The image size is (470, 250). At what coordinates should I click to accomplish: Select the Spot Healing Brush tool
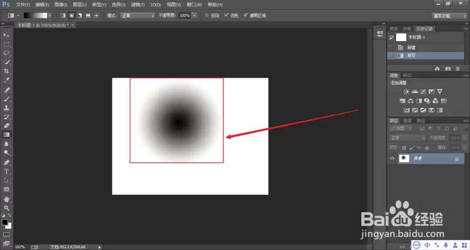(7, 90)
